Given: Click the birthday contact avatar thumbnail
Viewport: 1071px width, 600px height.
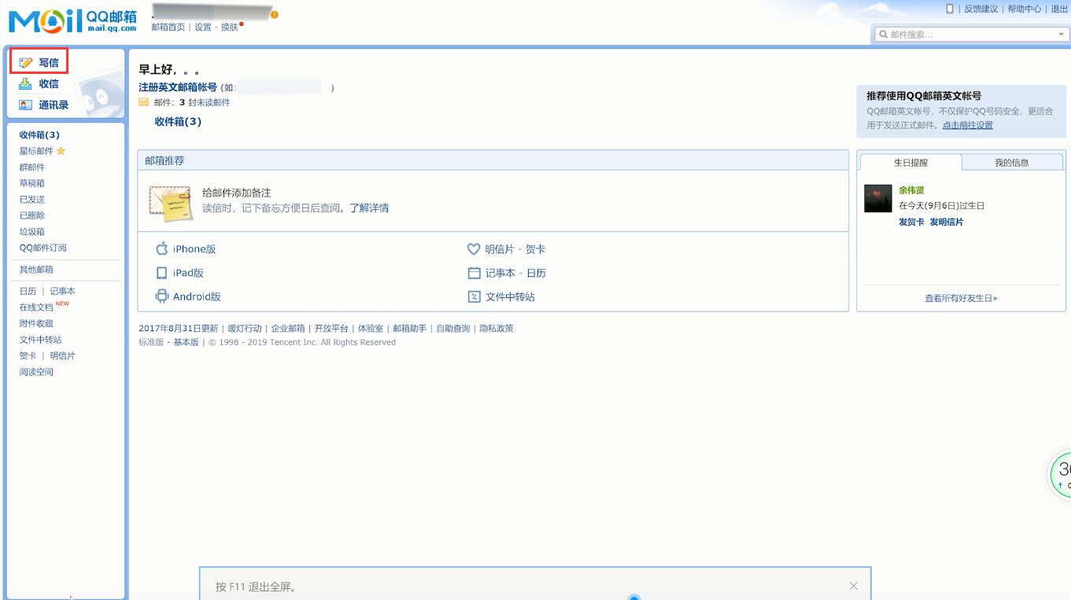Looking at the screenshot, I should (x=878, y=199).
